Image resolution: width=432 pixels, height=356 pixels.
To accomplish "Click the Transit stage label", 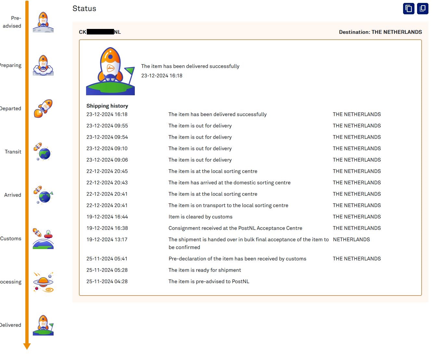I will point(13,152).
